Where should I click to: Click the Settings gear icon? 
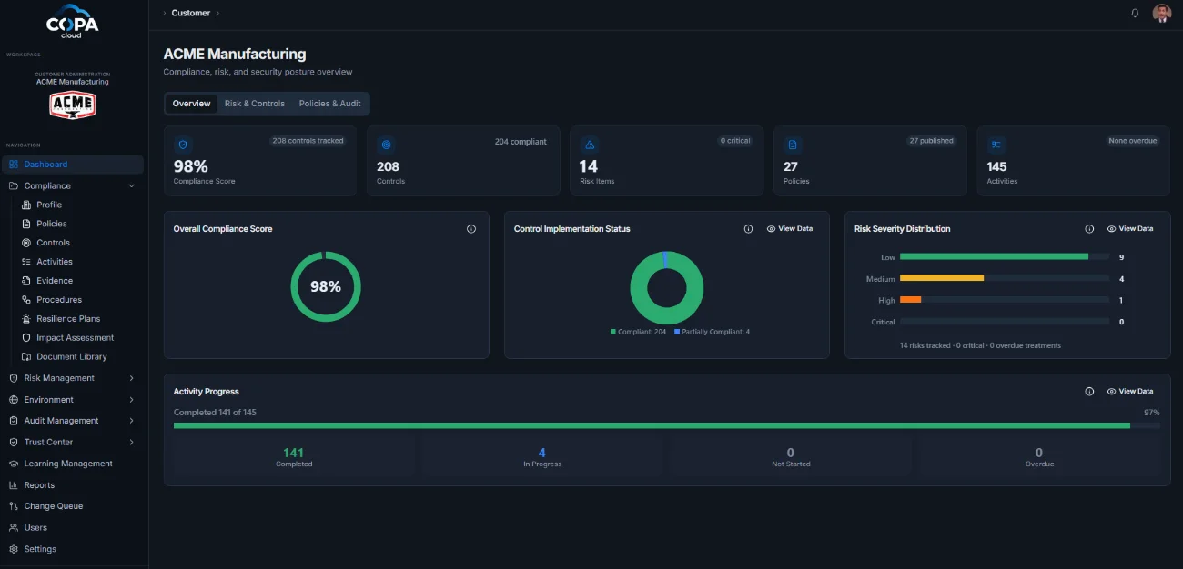[x=14, y=549]
